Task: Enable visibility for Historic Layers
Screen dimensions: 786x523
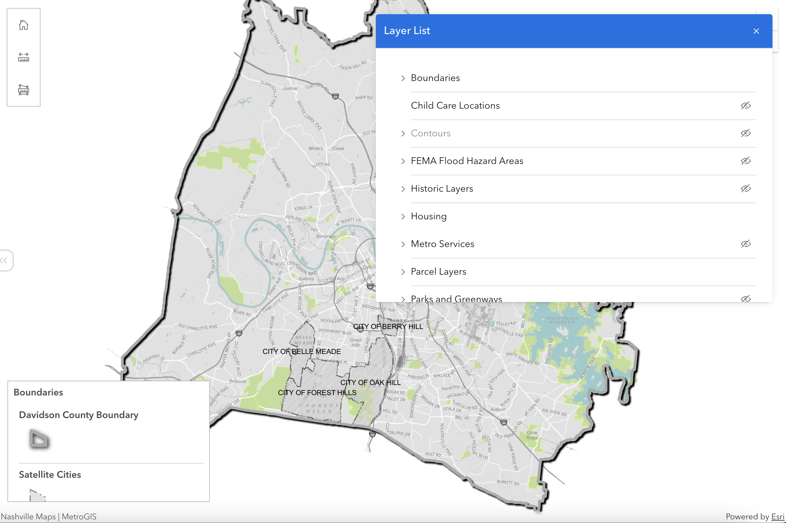Action: point(746,189)
